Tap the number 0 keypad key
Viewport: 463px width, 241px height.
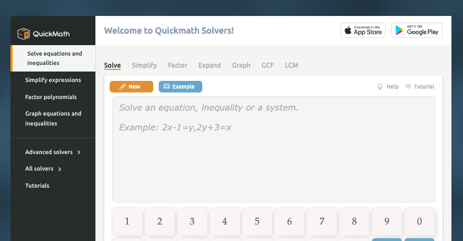click(419, 221)
